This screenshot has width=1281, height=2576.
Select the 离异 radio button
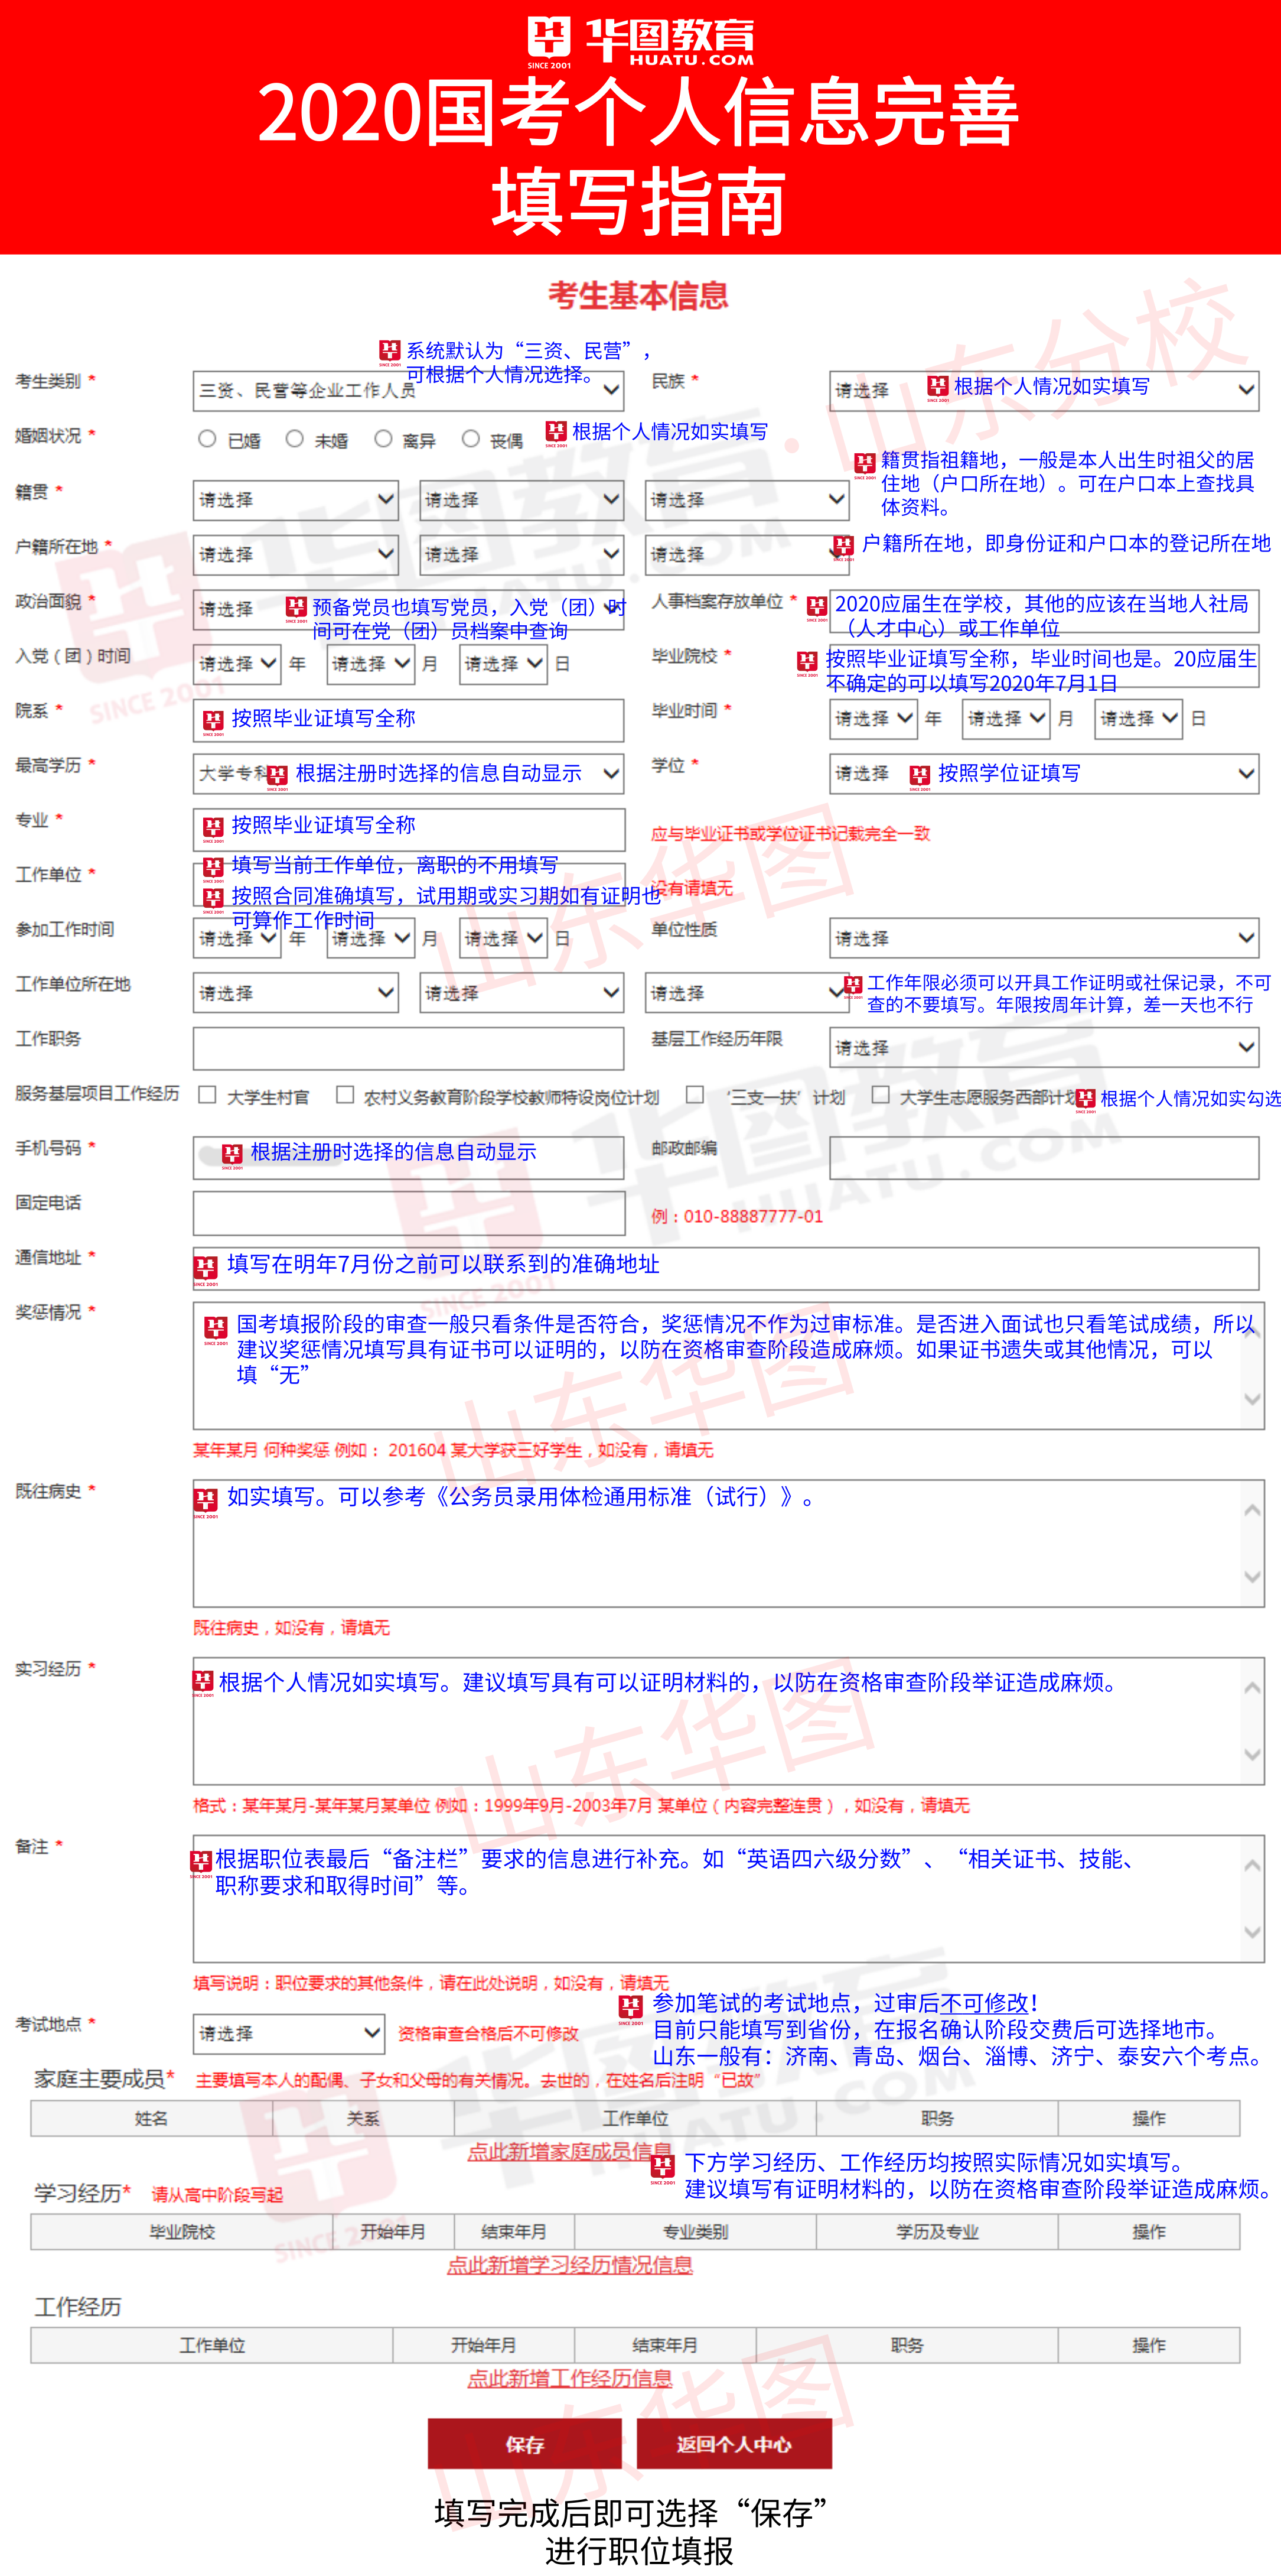[383, 438]
